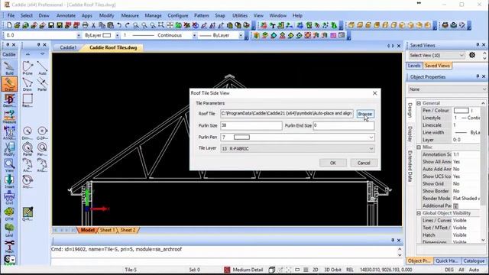This screenshot has height=275, width=489.
Task: Toggle pin on Saved Views panel
Action: pyautogui.click(x=478, y=45)
